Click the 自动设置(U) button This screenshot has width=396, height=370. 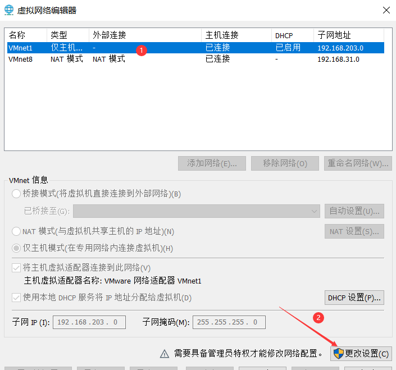click(354, 211)
